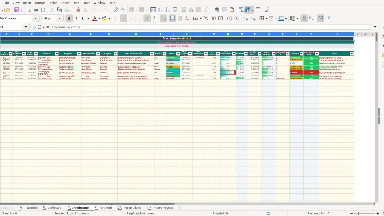The image size is (384, 216).
Task: Apply red font color swatch
Action: pyautogui.click(x=94, y=19)
